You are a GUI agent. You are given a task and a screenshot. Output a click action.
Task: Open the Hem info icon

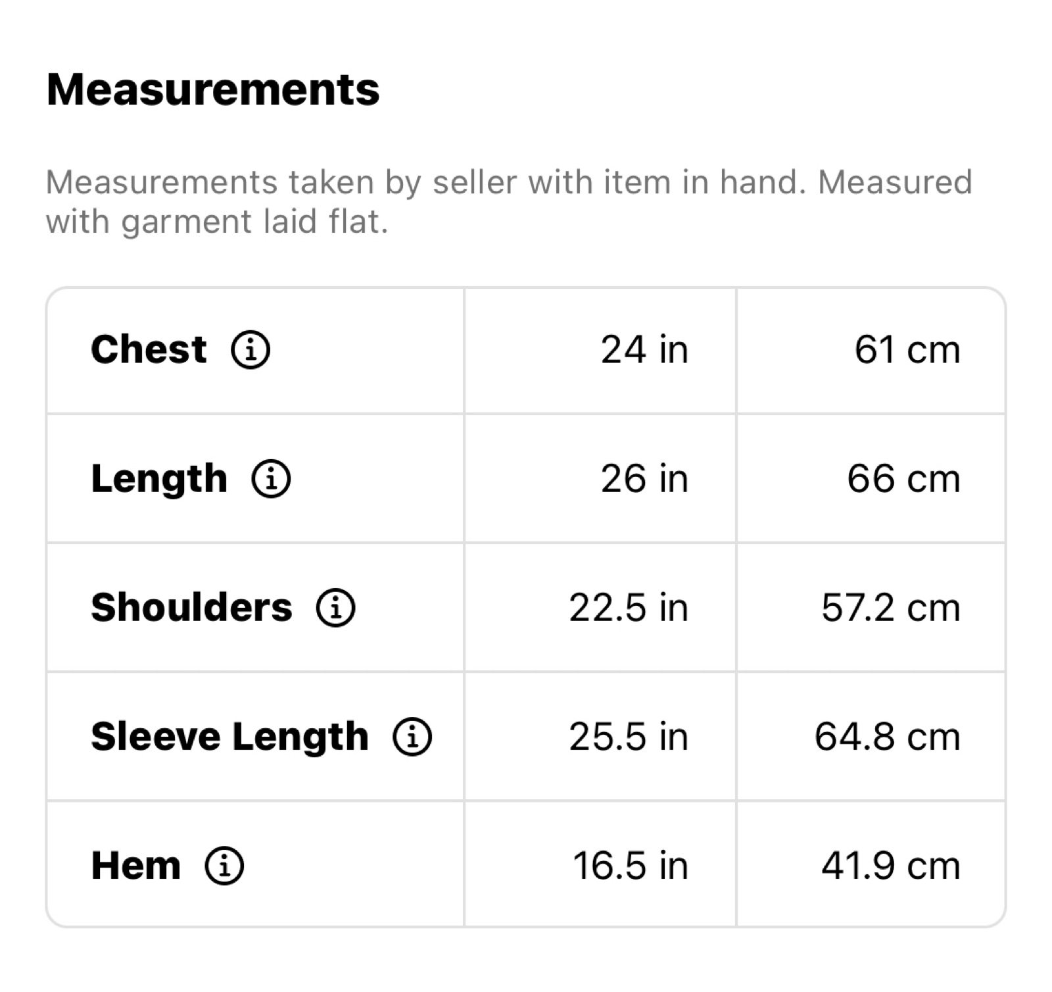[x=224, y=865]
